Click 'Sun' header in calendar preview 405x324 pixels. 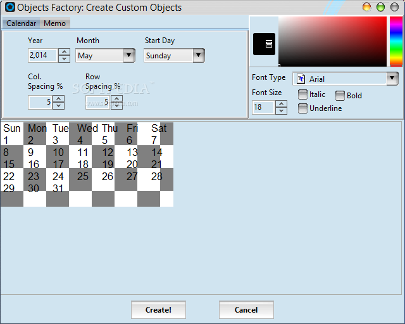(11, 128)
